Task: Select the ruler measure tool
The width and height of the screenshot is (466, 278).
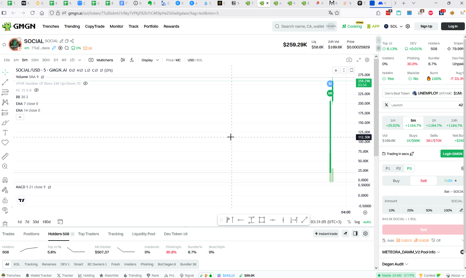Action: click(5, 156)
